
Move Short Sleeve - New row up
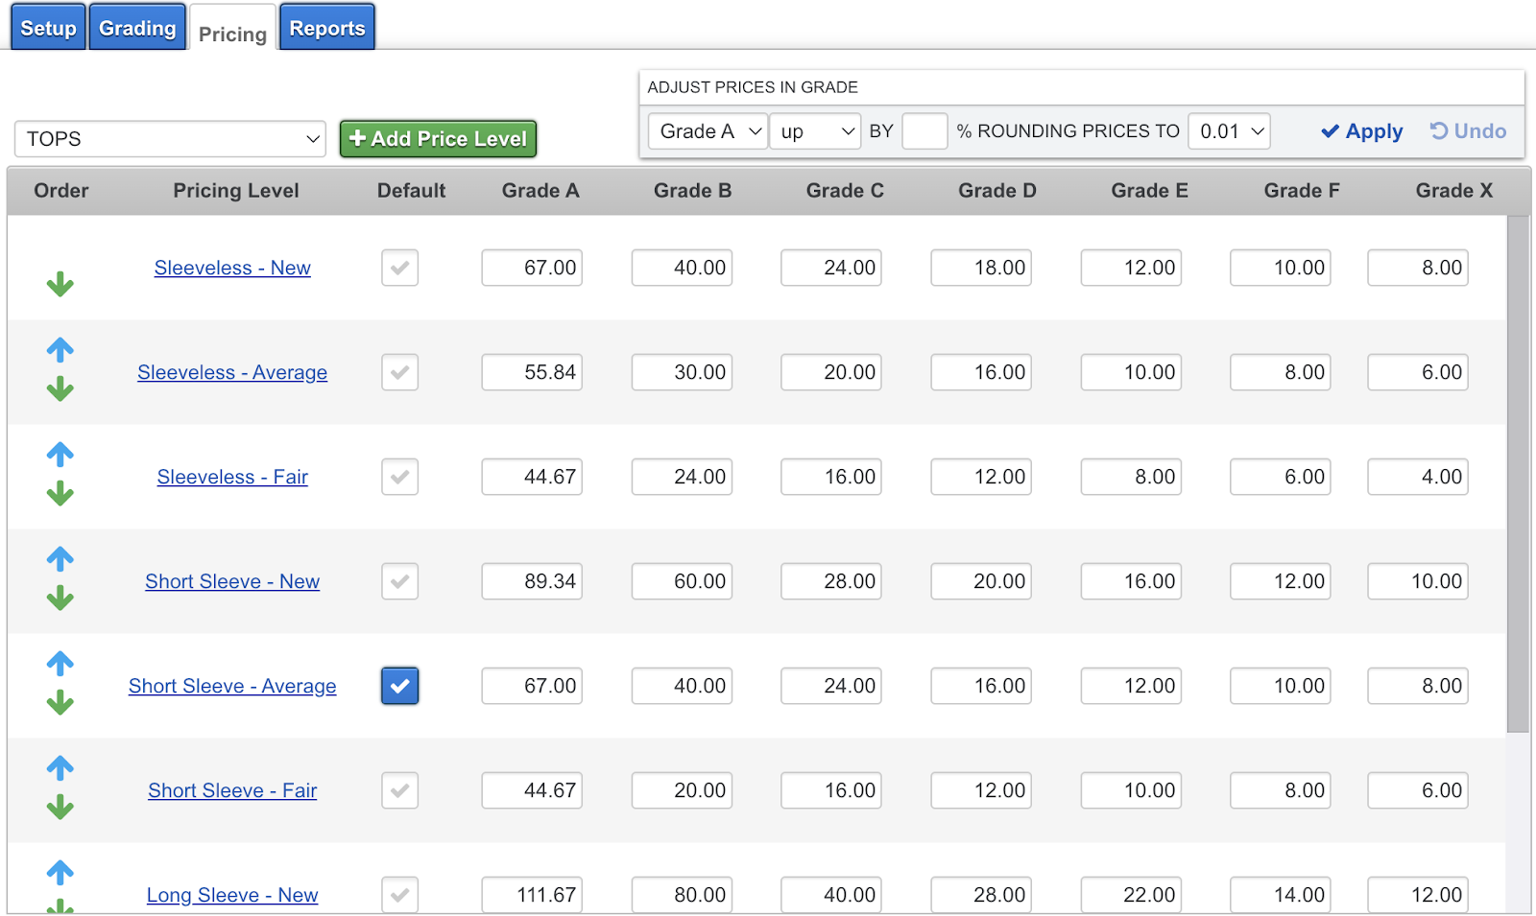coord(60,559)
